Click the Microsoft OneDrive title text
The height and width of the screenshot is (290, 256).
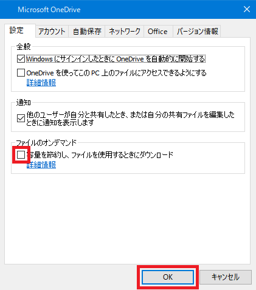[49, 10]
